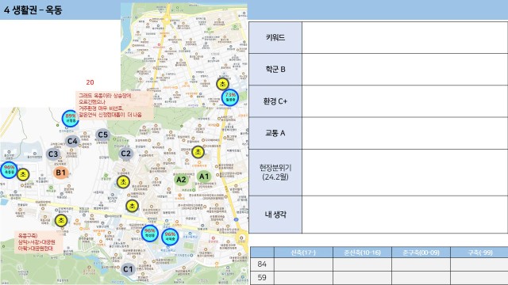Click the 89% school achievement circle

71,118
